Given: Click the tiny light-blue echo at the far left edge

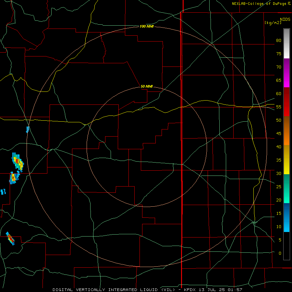Looking at the screenshot, I should tap(3, 192).
